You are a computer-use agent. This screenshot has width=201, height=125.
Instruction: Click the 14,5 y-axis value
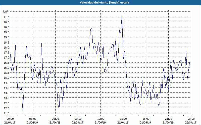pyautogui.click(x=7, y=83)
